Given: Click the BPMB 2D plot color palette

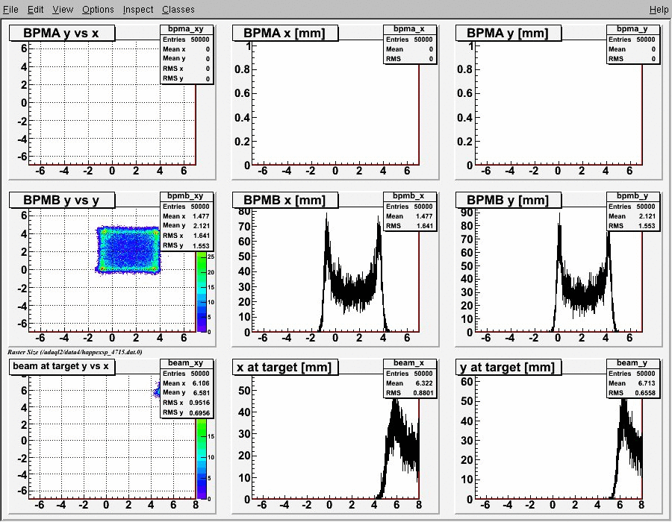Looking at the screenshot, I should [202, 292].
